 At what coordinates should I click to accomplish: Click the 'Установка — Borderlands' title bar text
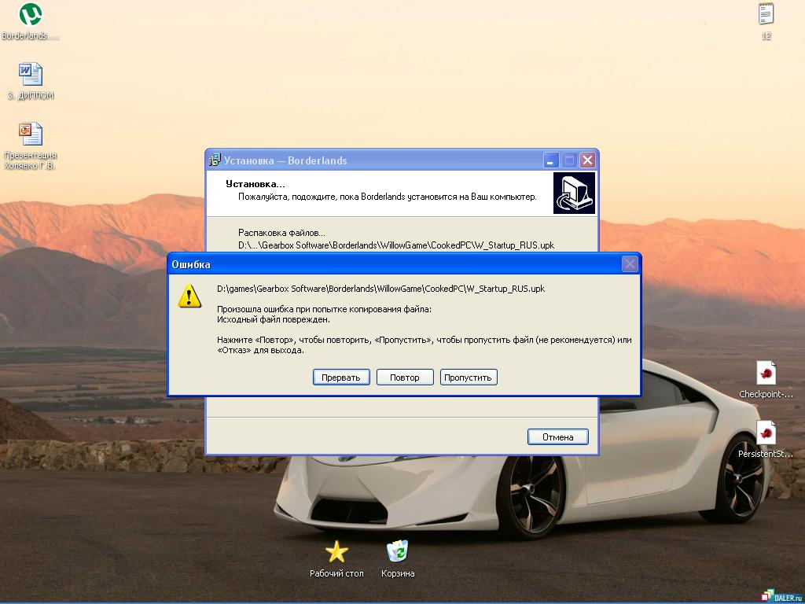285,160
